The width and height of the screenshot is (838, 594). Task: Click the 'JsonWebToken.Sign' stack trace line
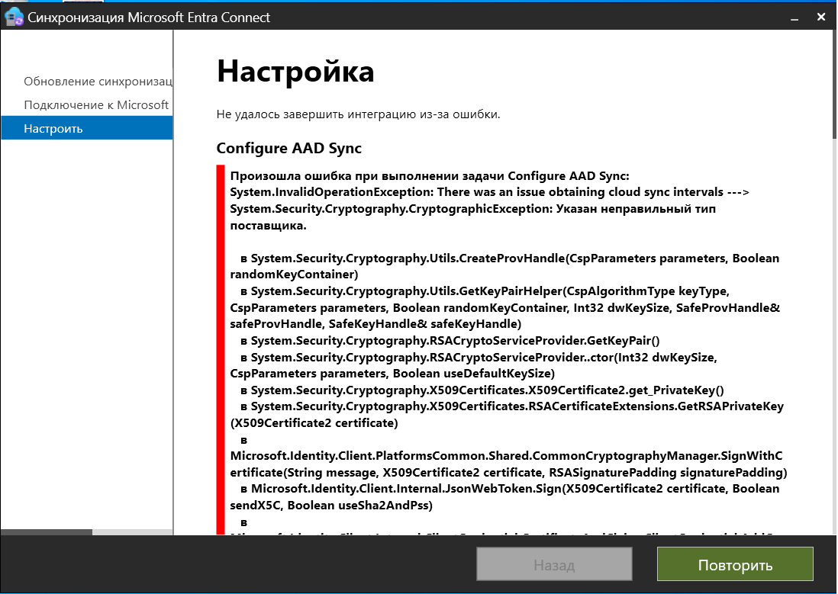point(510,488)
